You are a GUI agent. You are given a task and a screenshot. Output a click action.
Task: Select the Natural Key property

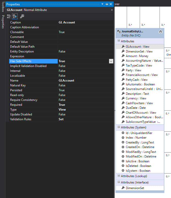61,85
